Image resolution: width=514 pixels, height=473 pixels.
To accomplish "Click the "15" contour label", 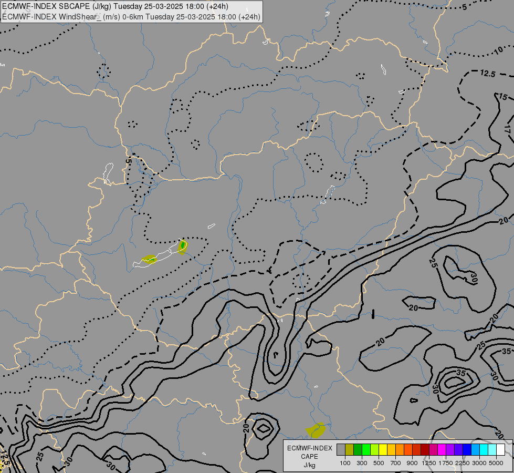I will pos(503,97).
